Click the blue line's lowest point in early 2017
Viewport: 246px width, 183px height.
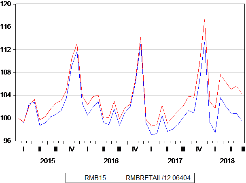tap(152, 134)
